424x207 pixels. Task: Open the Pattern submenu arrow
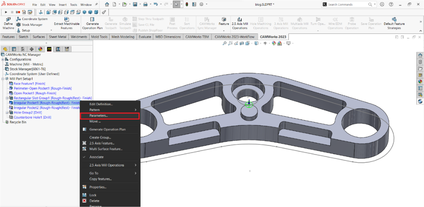[x=136, y=110]
